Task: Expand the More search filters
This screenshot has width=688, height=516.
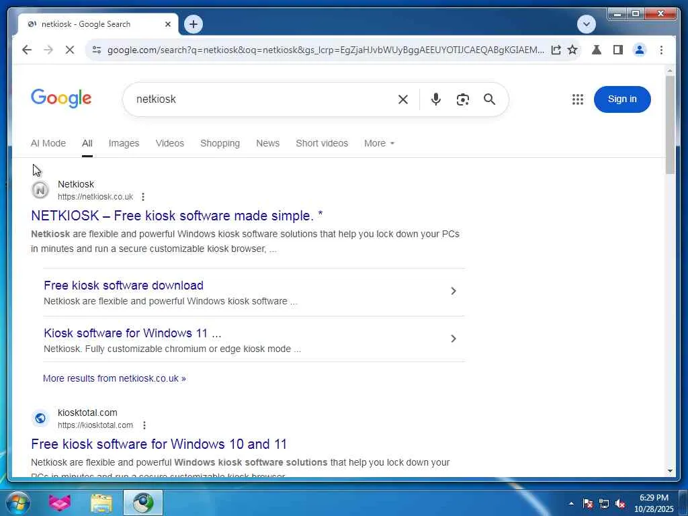Action: pyautogui.click(x=379, y=143)
